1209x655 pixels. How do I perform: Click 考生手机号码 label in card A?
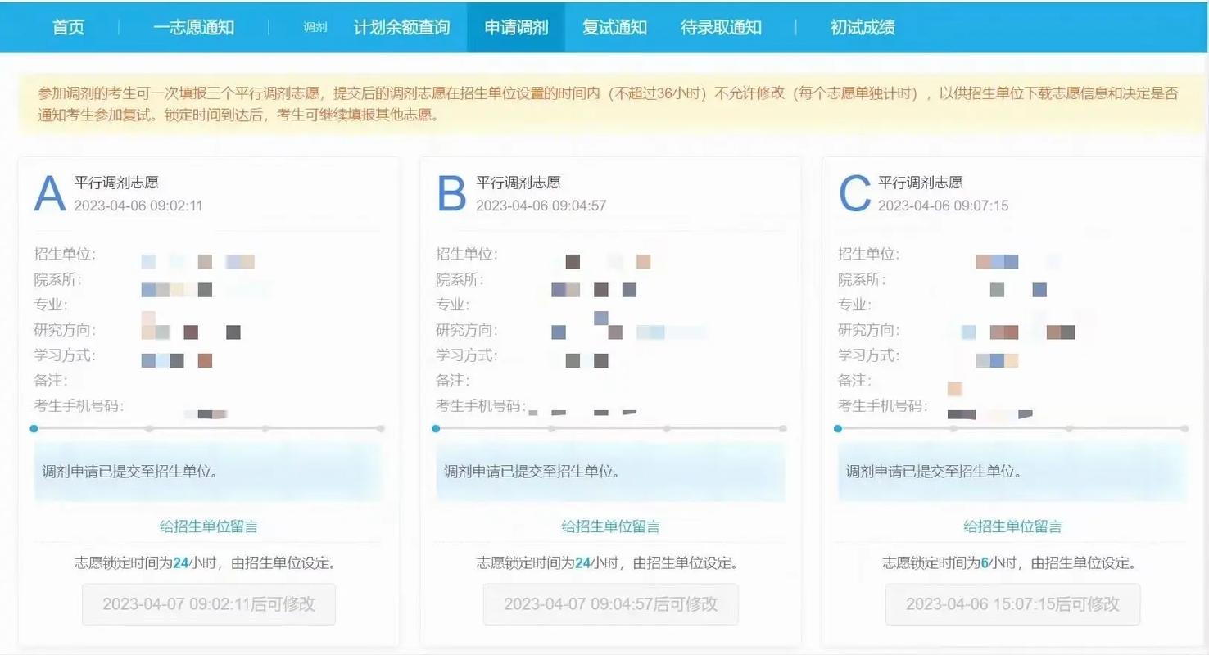point(79,406)
